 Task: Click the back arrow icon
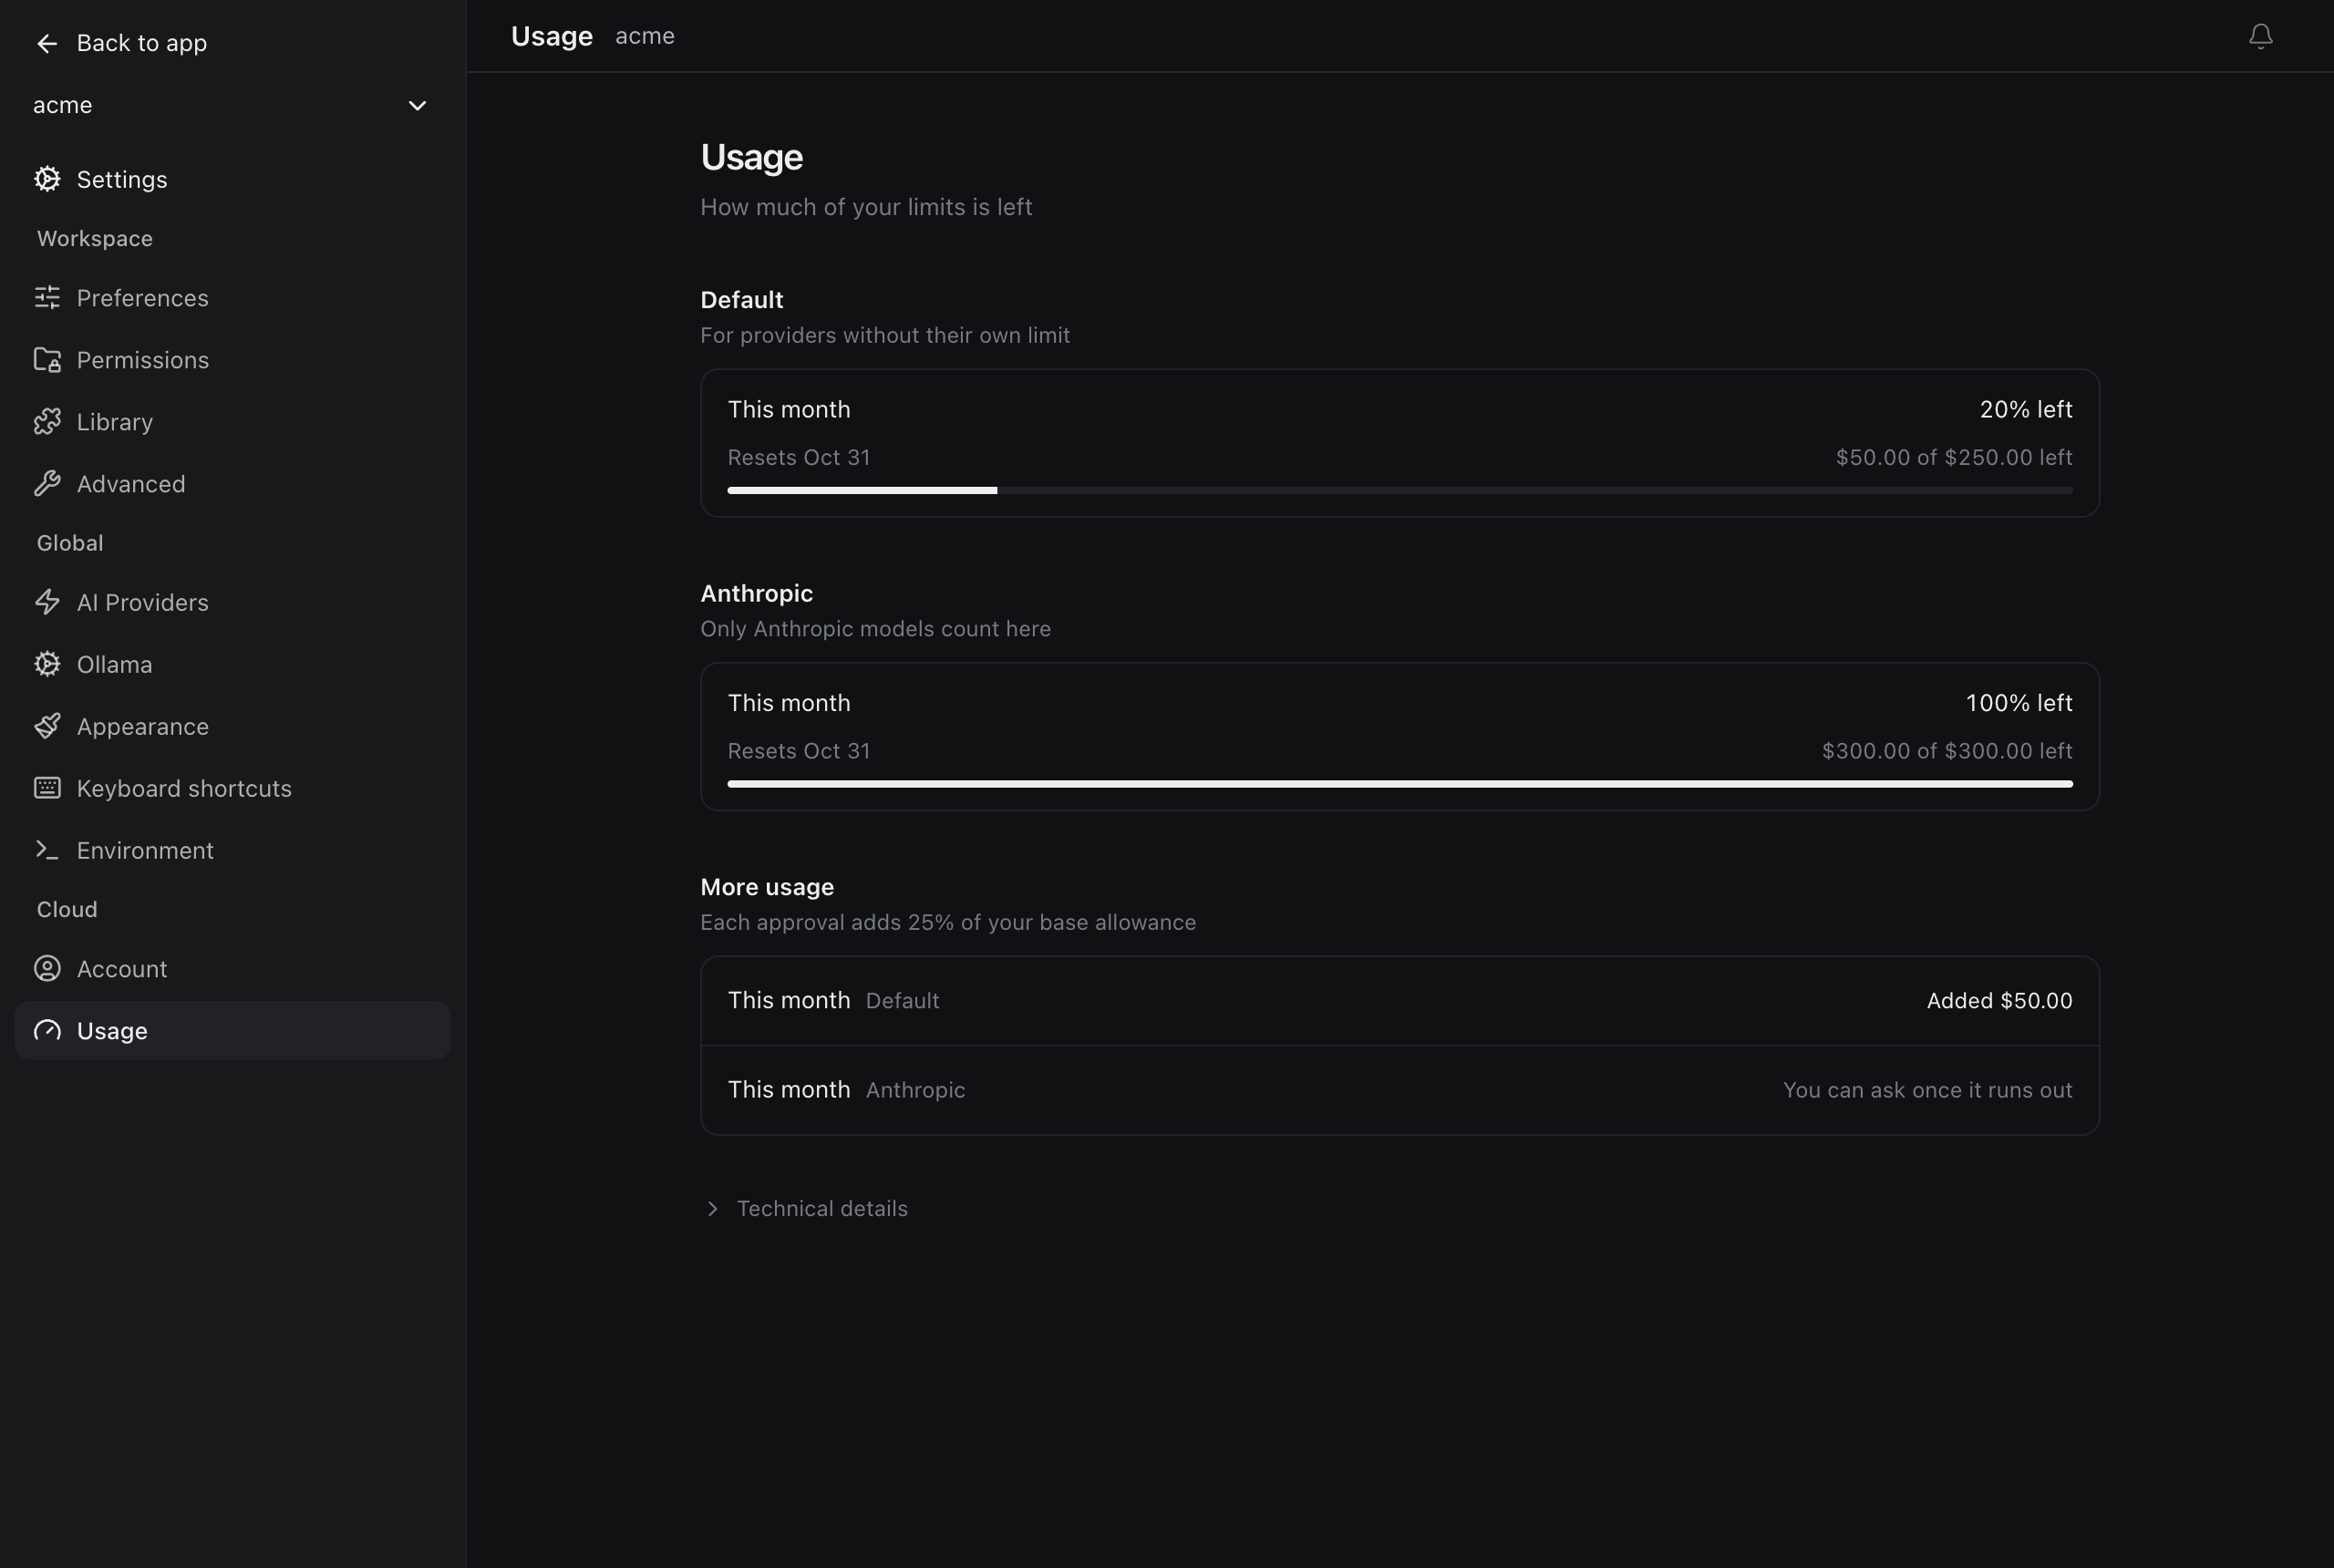(47, 43)
